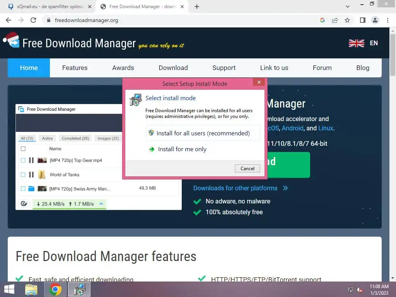This screenshot has height=297, width=396.
Task: Tick the Top Gear.mp4 checkbox
Action: 23,160
